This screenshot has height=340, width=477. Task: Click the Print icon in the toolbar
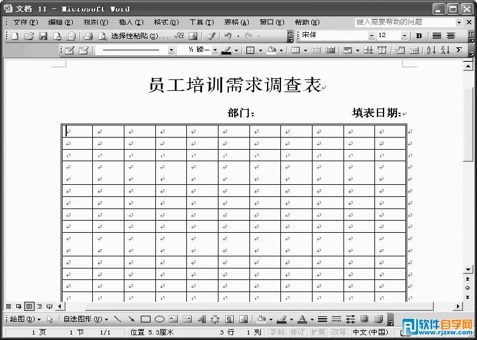[x=88, y=36]
